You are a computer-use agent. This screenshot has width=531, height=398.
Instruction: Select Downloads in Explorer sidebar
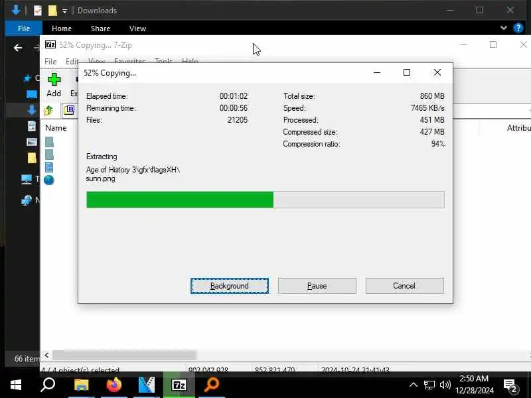click(x=32, y=110)
